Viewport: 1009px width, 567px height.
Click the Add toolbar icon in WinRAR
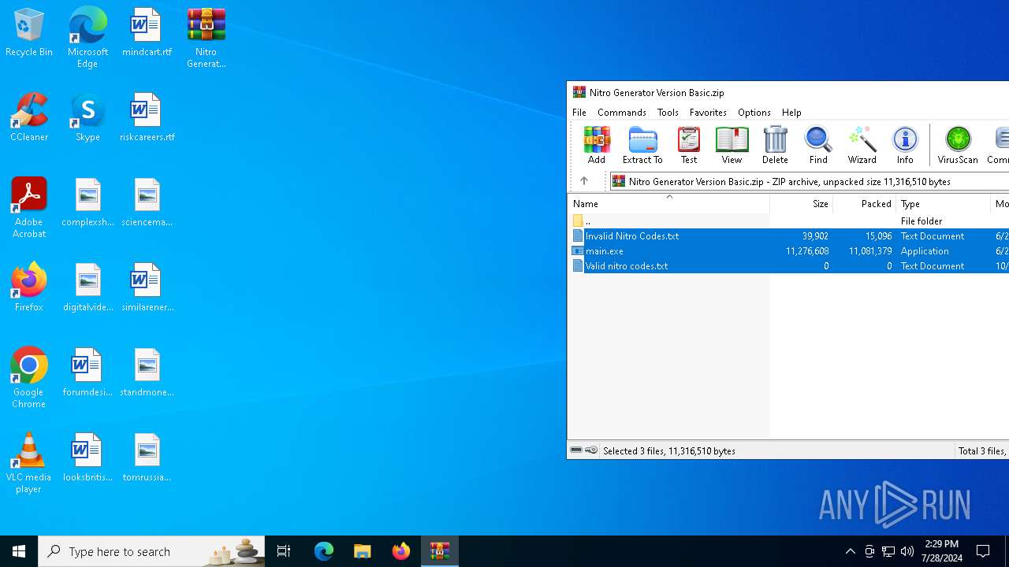point(597,145)
